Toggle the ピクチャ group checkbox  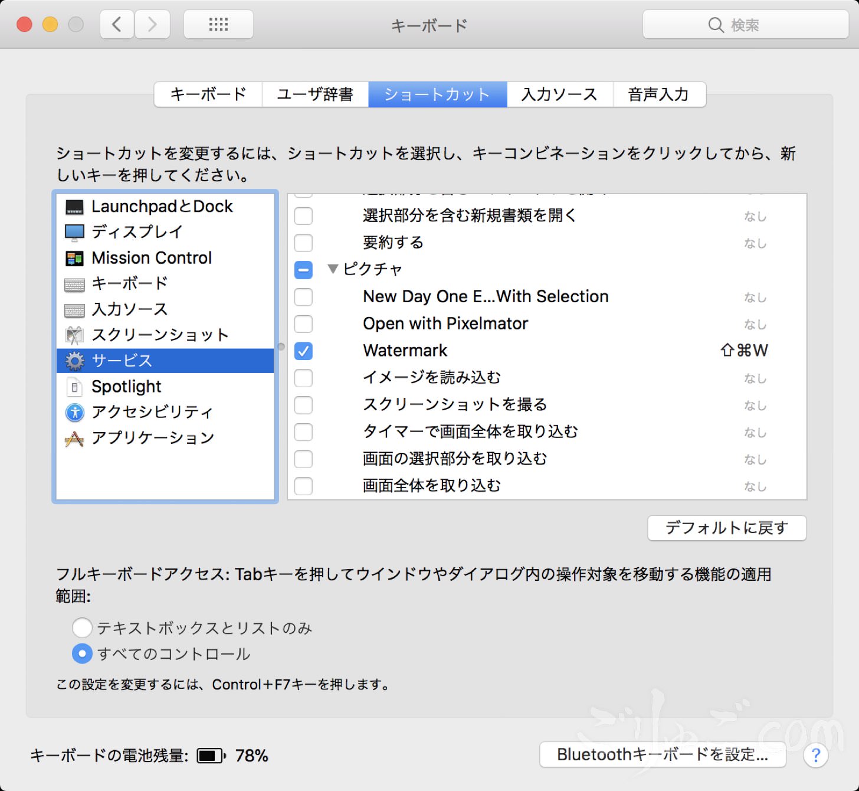click(303, 270)
